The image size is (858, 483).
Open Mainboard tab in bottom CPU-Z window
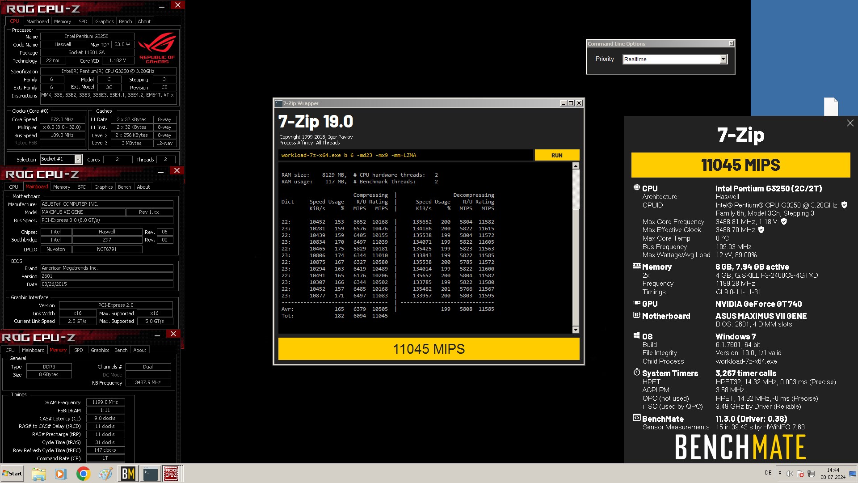coord(33,350)
